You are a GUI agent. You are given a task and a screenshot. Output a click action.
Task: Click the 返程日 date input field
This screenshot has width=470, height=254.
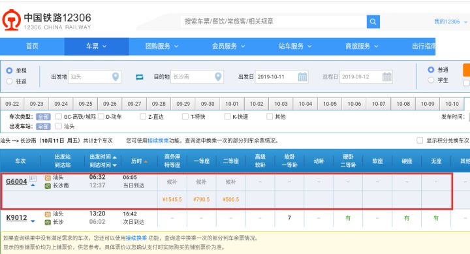[366, 77]
